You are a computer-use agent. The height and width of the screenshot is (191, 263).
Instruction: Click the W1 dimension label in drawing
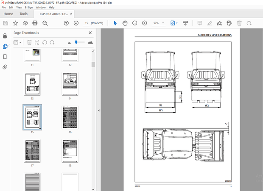pyautogui.click(x=161, y=110)
